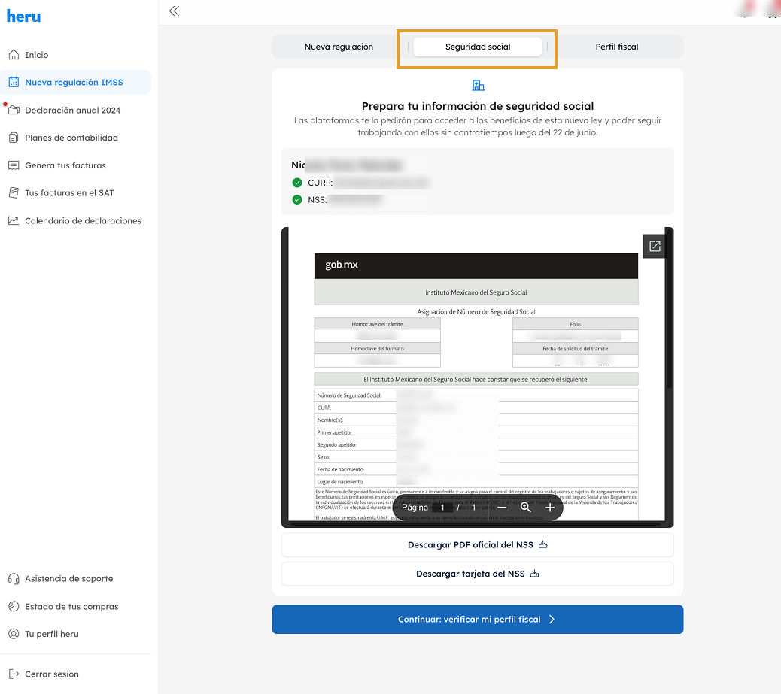
Task: Open the PDF in a new window
Action: point(655,246)
